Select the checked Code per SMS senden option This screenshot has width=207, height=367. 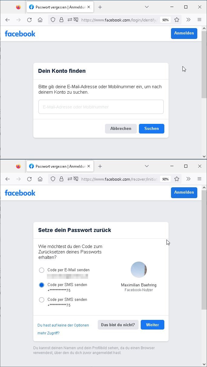point(42,285)
